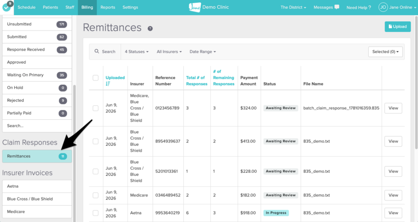Go to the Patients tab
This screenshot has width=418, height=222.
(x=50, y=7)
